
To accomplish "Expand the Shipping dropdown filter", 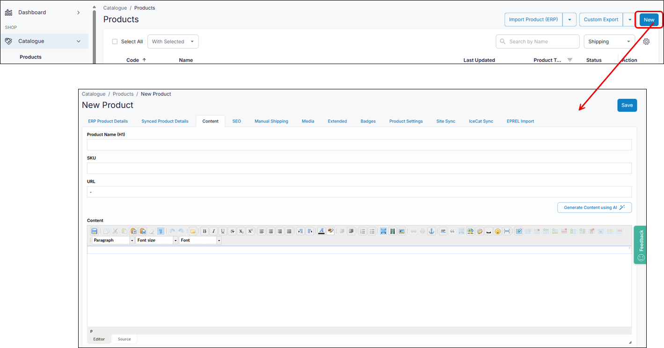I will pos(609,42).
